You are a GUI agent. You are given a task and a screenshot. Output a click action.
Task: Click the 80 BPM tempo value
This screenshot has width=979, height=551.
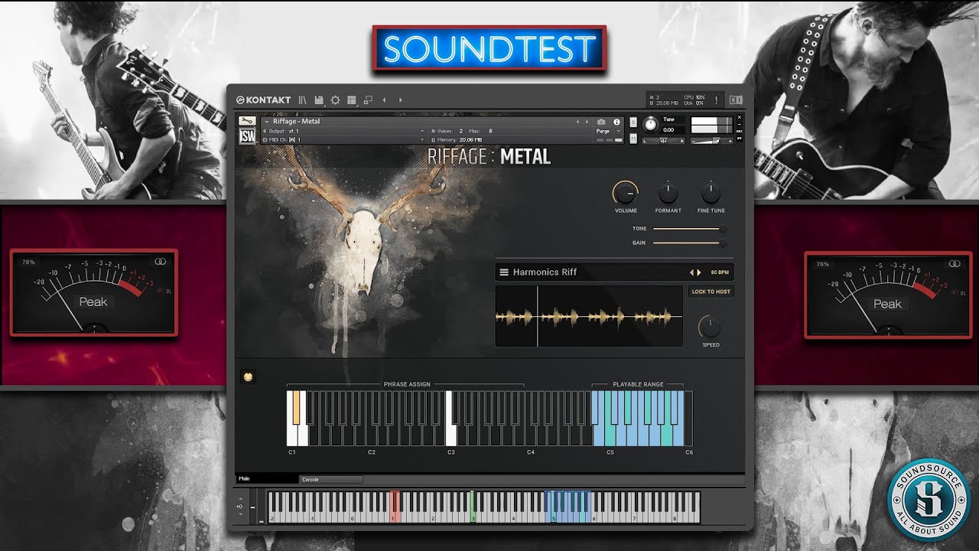pos(720,272)
